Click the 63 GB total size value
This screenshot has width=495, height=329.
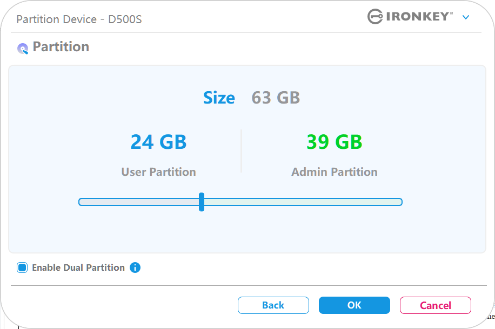click(x=276, y=98)
